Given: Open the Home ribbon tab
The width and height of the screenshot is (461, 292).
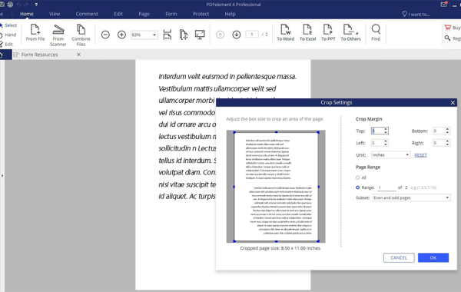Looking at the screenshot, I should point(26,14).
